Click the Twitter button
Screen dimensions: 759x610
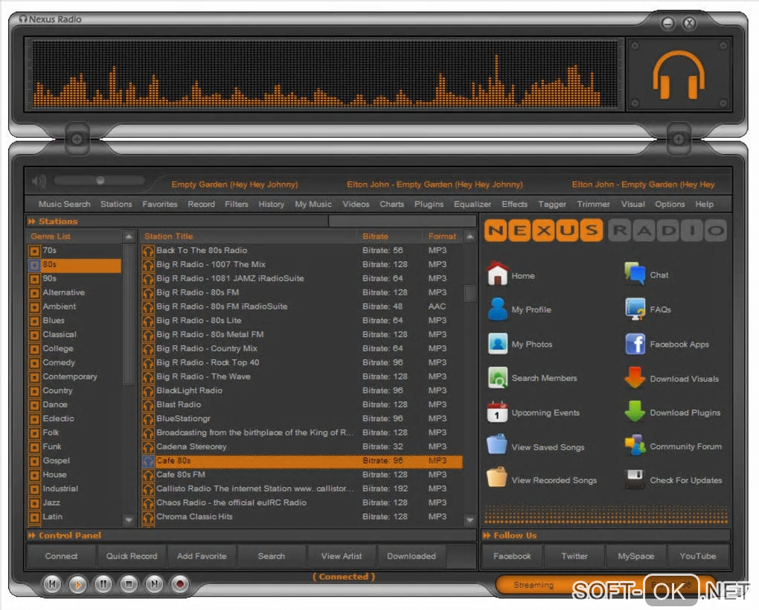pyautogui.click(x=574, y=556)
